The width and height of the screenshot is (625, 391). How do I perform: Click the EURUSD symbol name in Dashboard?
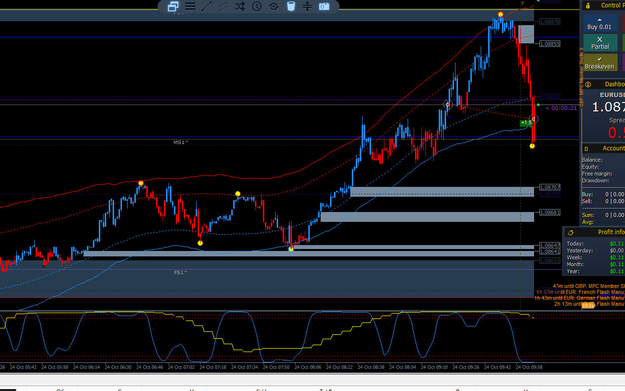point(612,95)
